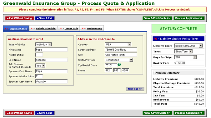Click the green help icon beside Zip/Postal Code
This screenshot has width=211, height=118.
point(119,65)
